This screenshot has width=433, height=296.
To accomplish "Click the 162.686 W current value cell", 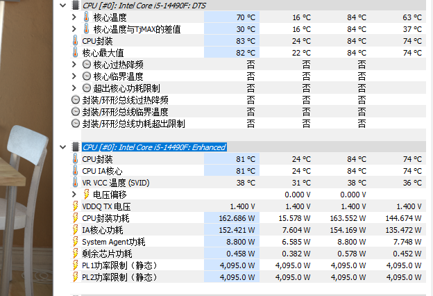I will [x=236, y=218].
